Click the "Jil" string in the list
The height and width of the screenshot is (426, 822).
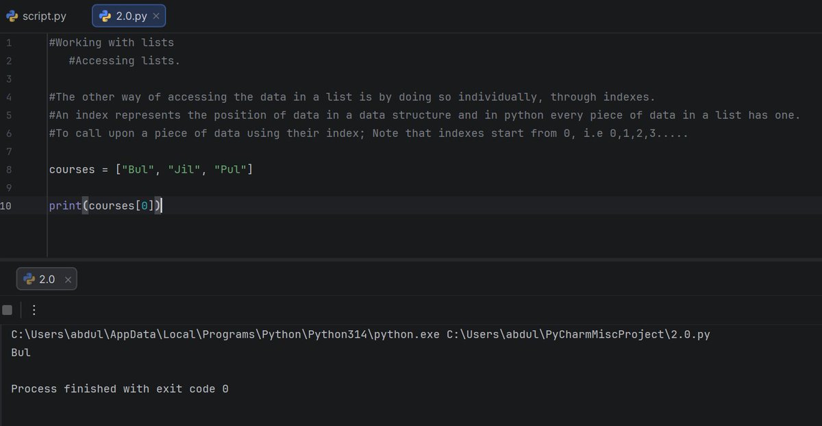click(x=184, y=169)
